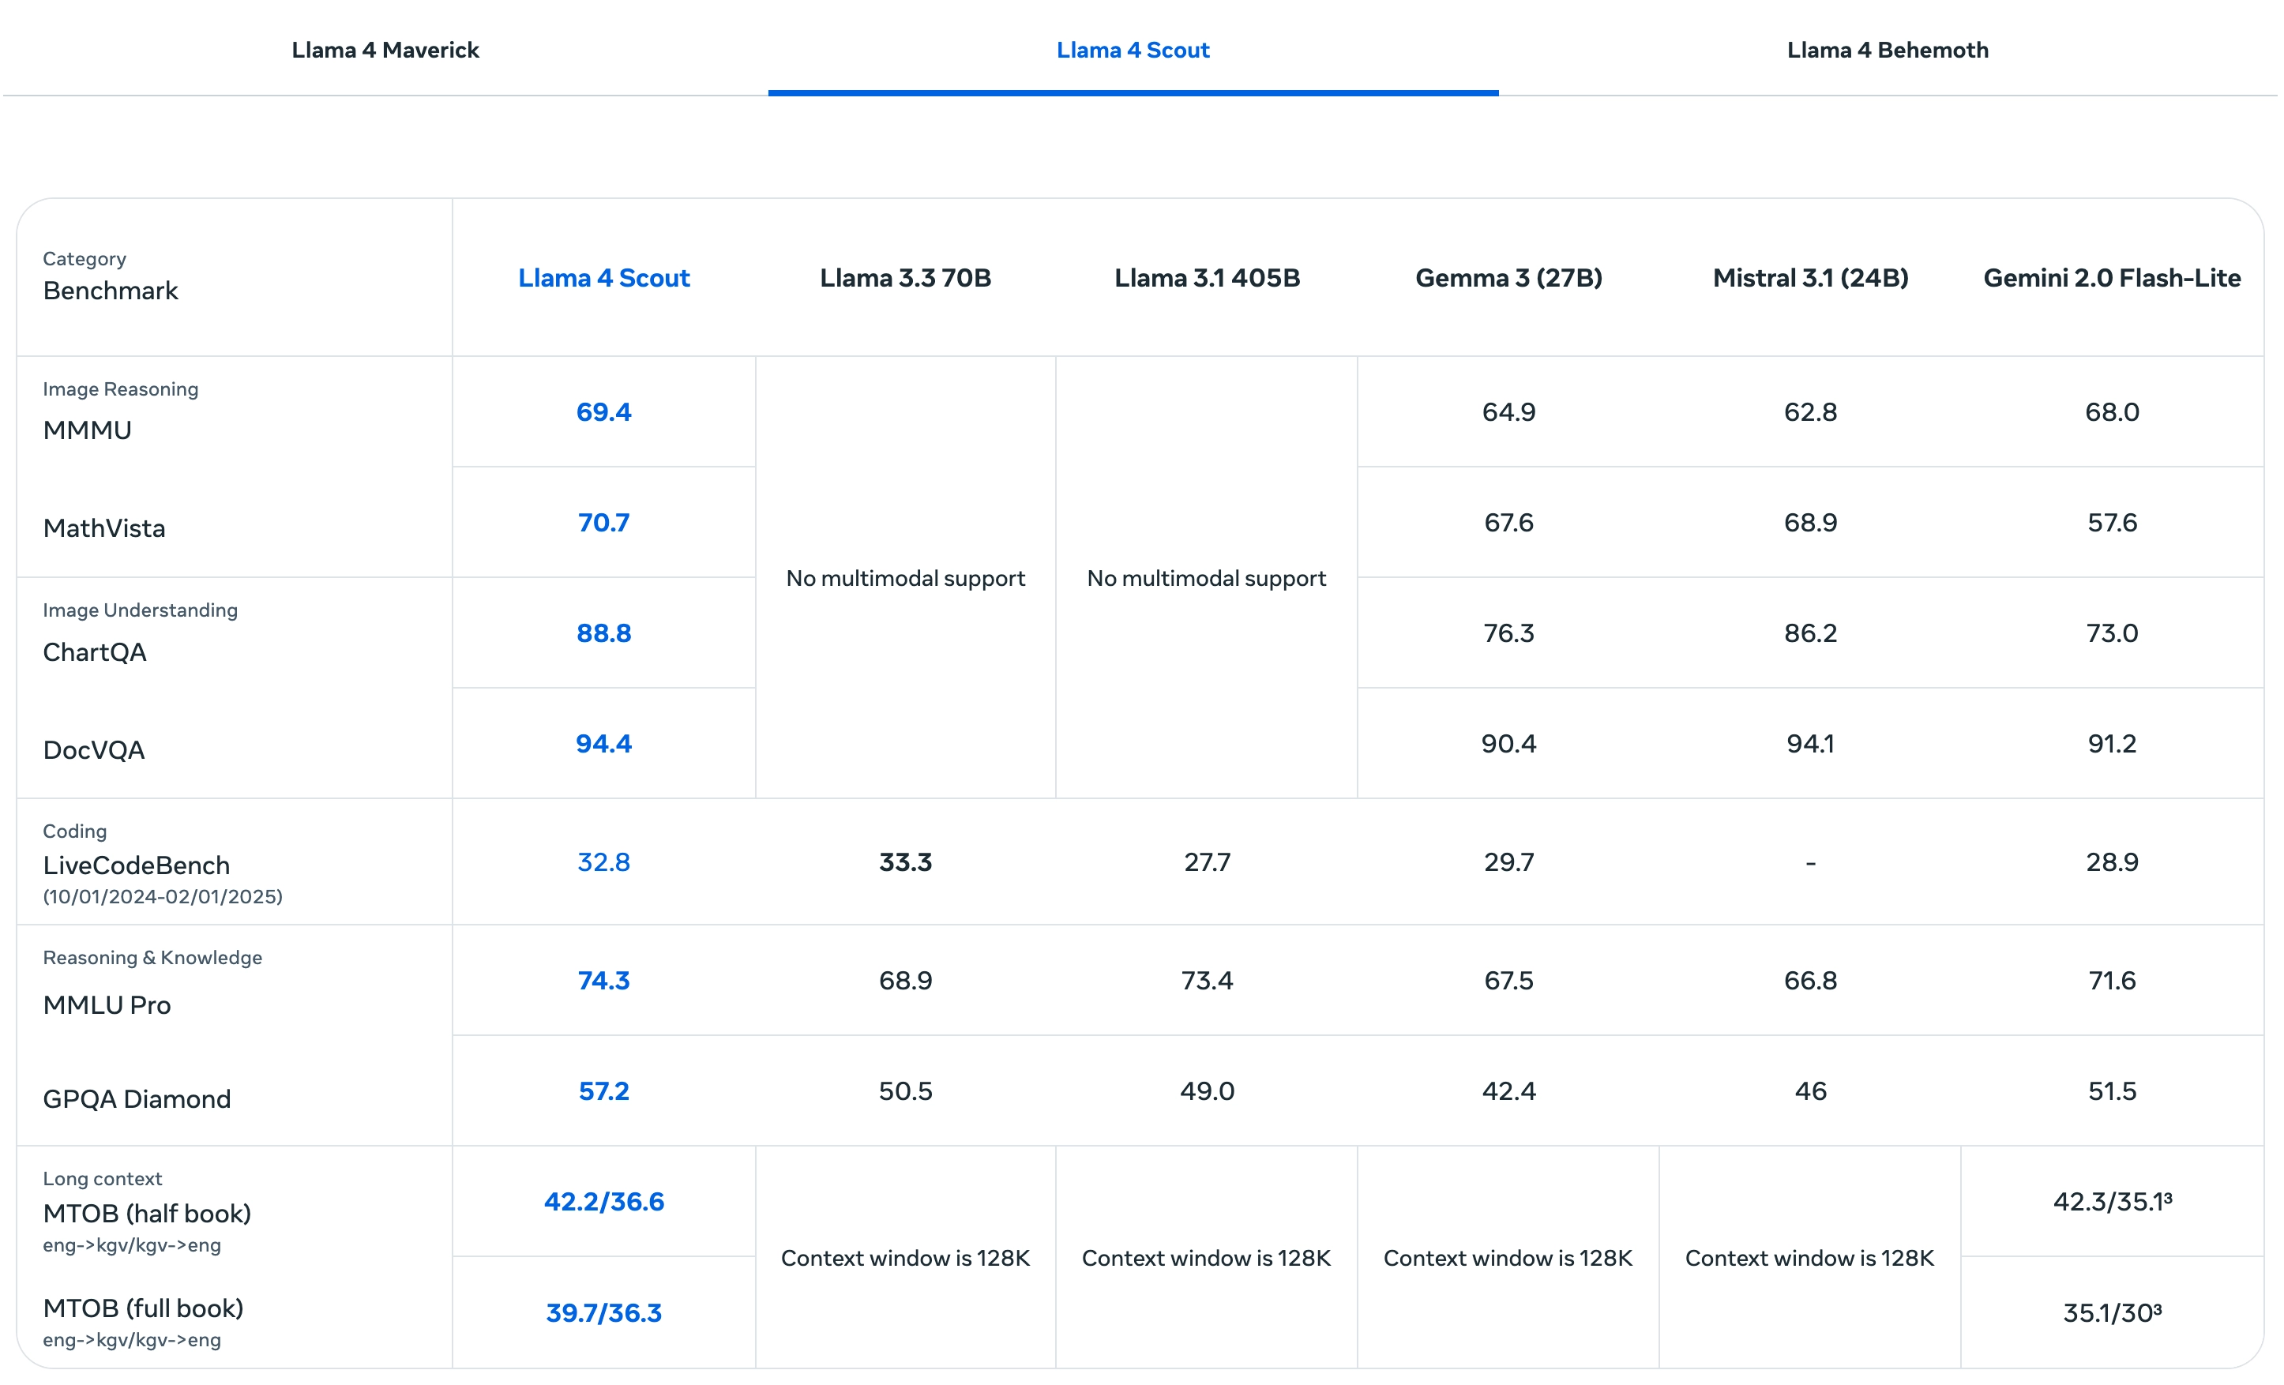Screen dimensions: 2284x1385
Task: Click the DocVQA benchmark label
Action: [94, 750]
